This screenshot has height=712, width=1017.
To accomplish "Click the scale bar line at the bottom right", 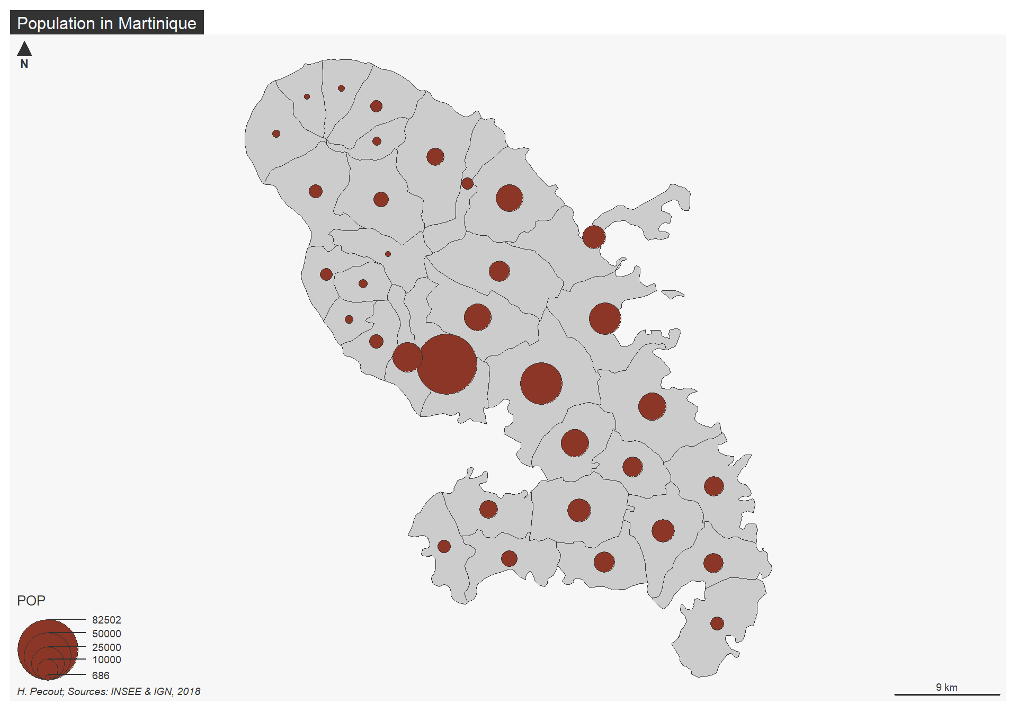I will click(947, 695).
